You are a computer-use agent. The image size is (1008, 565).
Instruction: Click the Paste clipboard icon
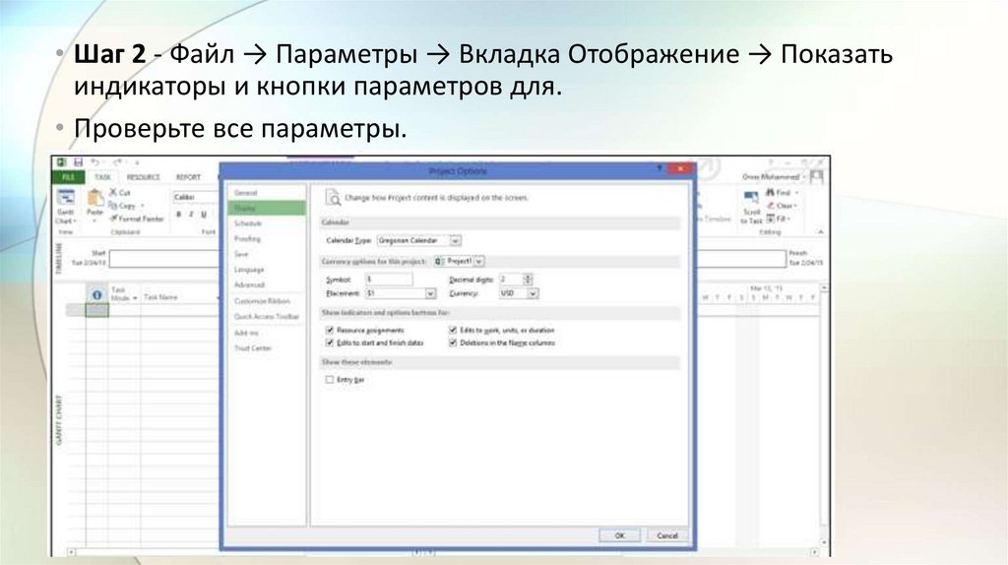click(x=95, y=198)
